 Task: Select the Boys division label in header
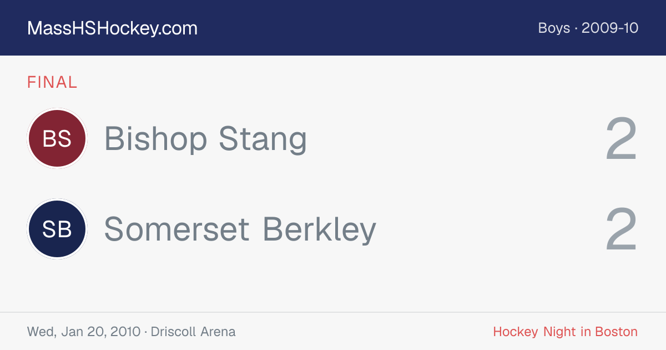[x=554, y=28]
